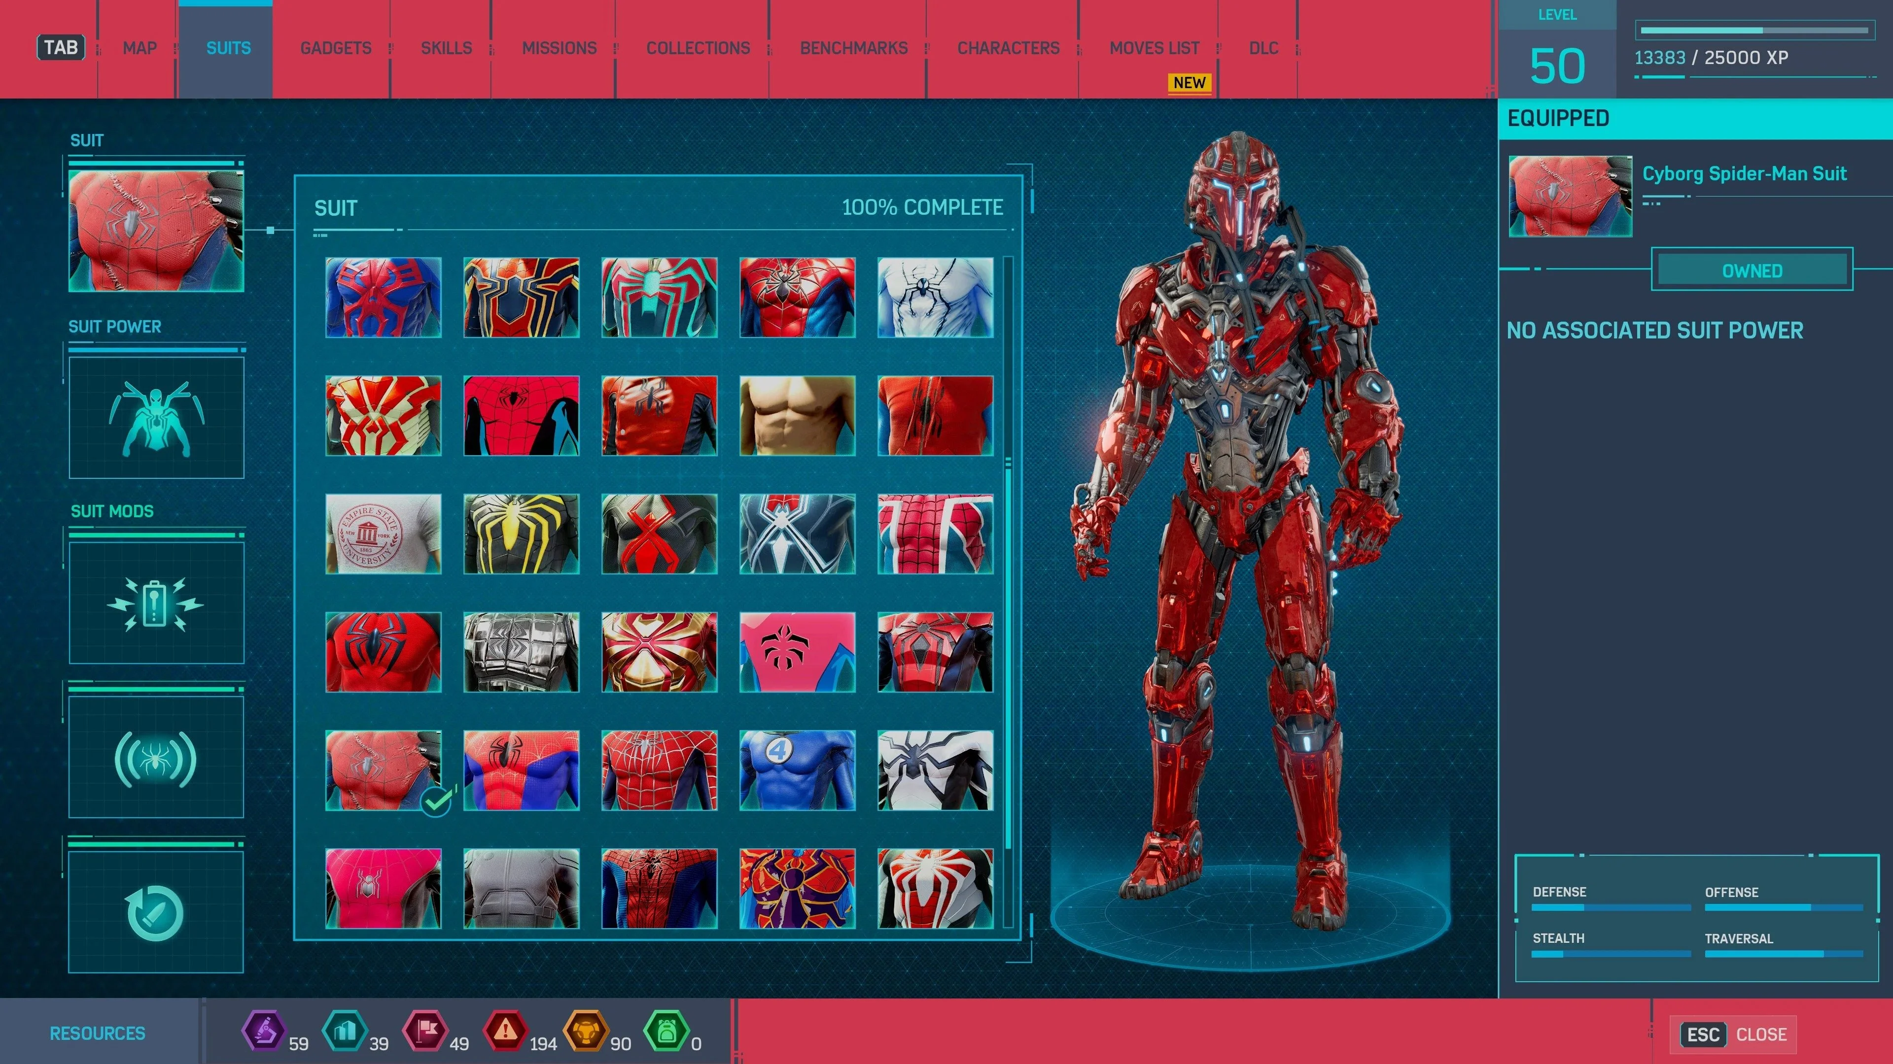Click the pink base token icon

tap(425, 1031)
